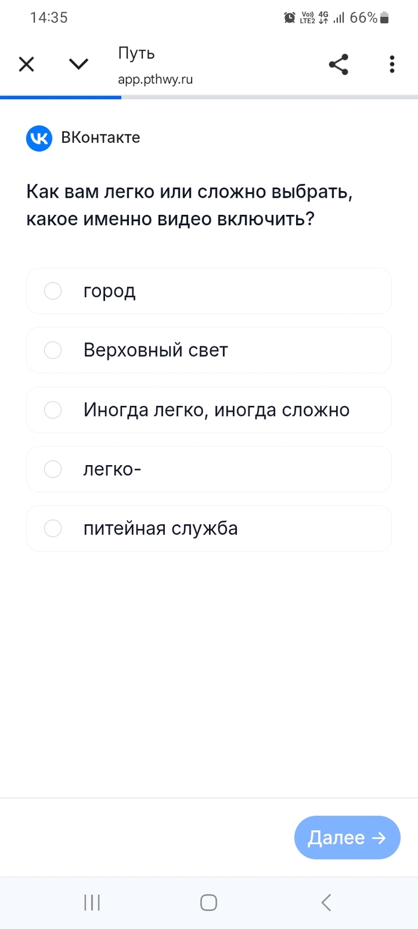Open the browser overflow menu
This screenshot has width=418, height=929.
pyautogui.click(x=392, y=64)
